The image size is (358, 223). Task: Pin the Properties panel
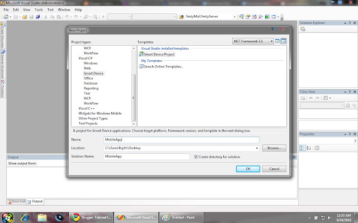pyautogui.click(x=350, y=134)
